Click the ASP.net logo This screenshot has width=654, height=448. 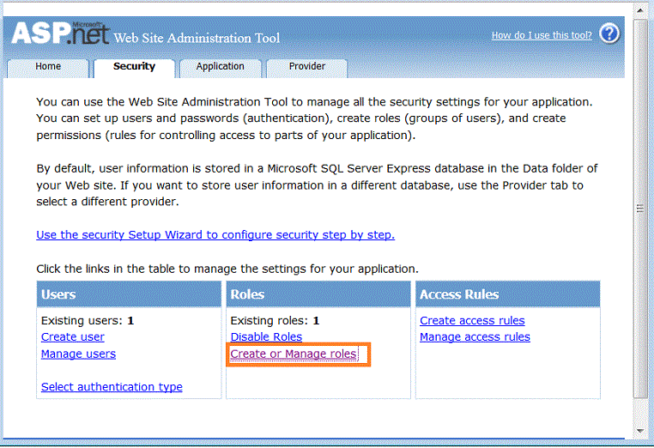[x=60, y=33]
